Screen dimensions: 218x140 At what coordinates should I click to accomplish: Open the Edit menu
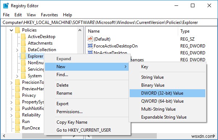tap(18, 15)
